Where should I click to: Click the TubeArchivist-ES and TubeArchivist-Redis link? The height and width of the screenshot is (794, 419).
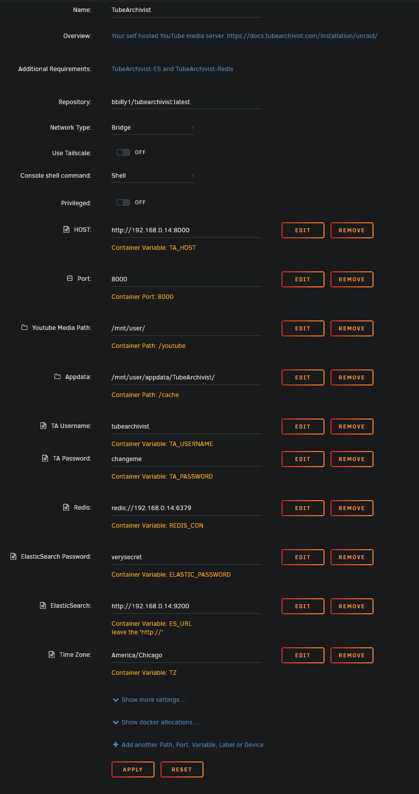tap(172, 69)
